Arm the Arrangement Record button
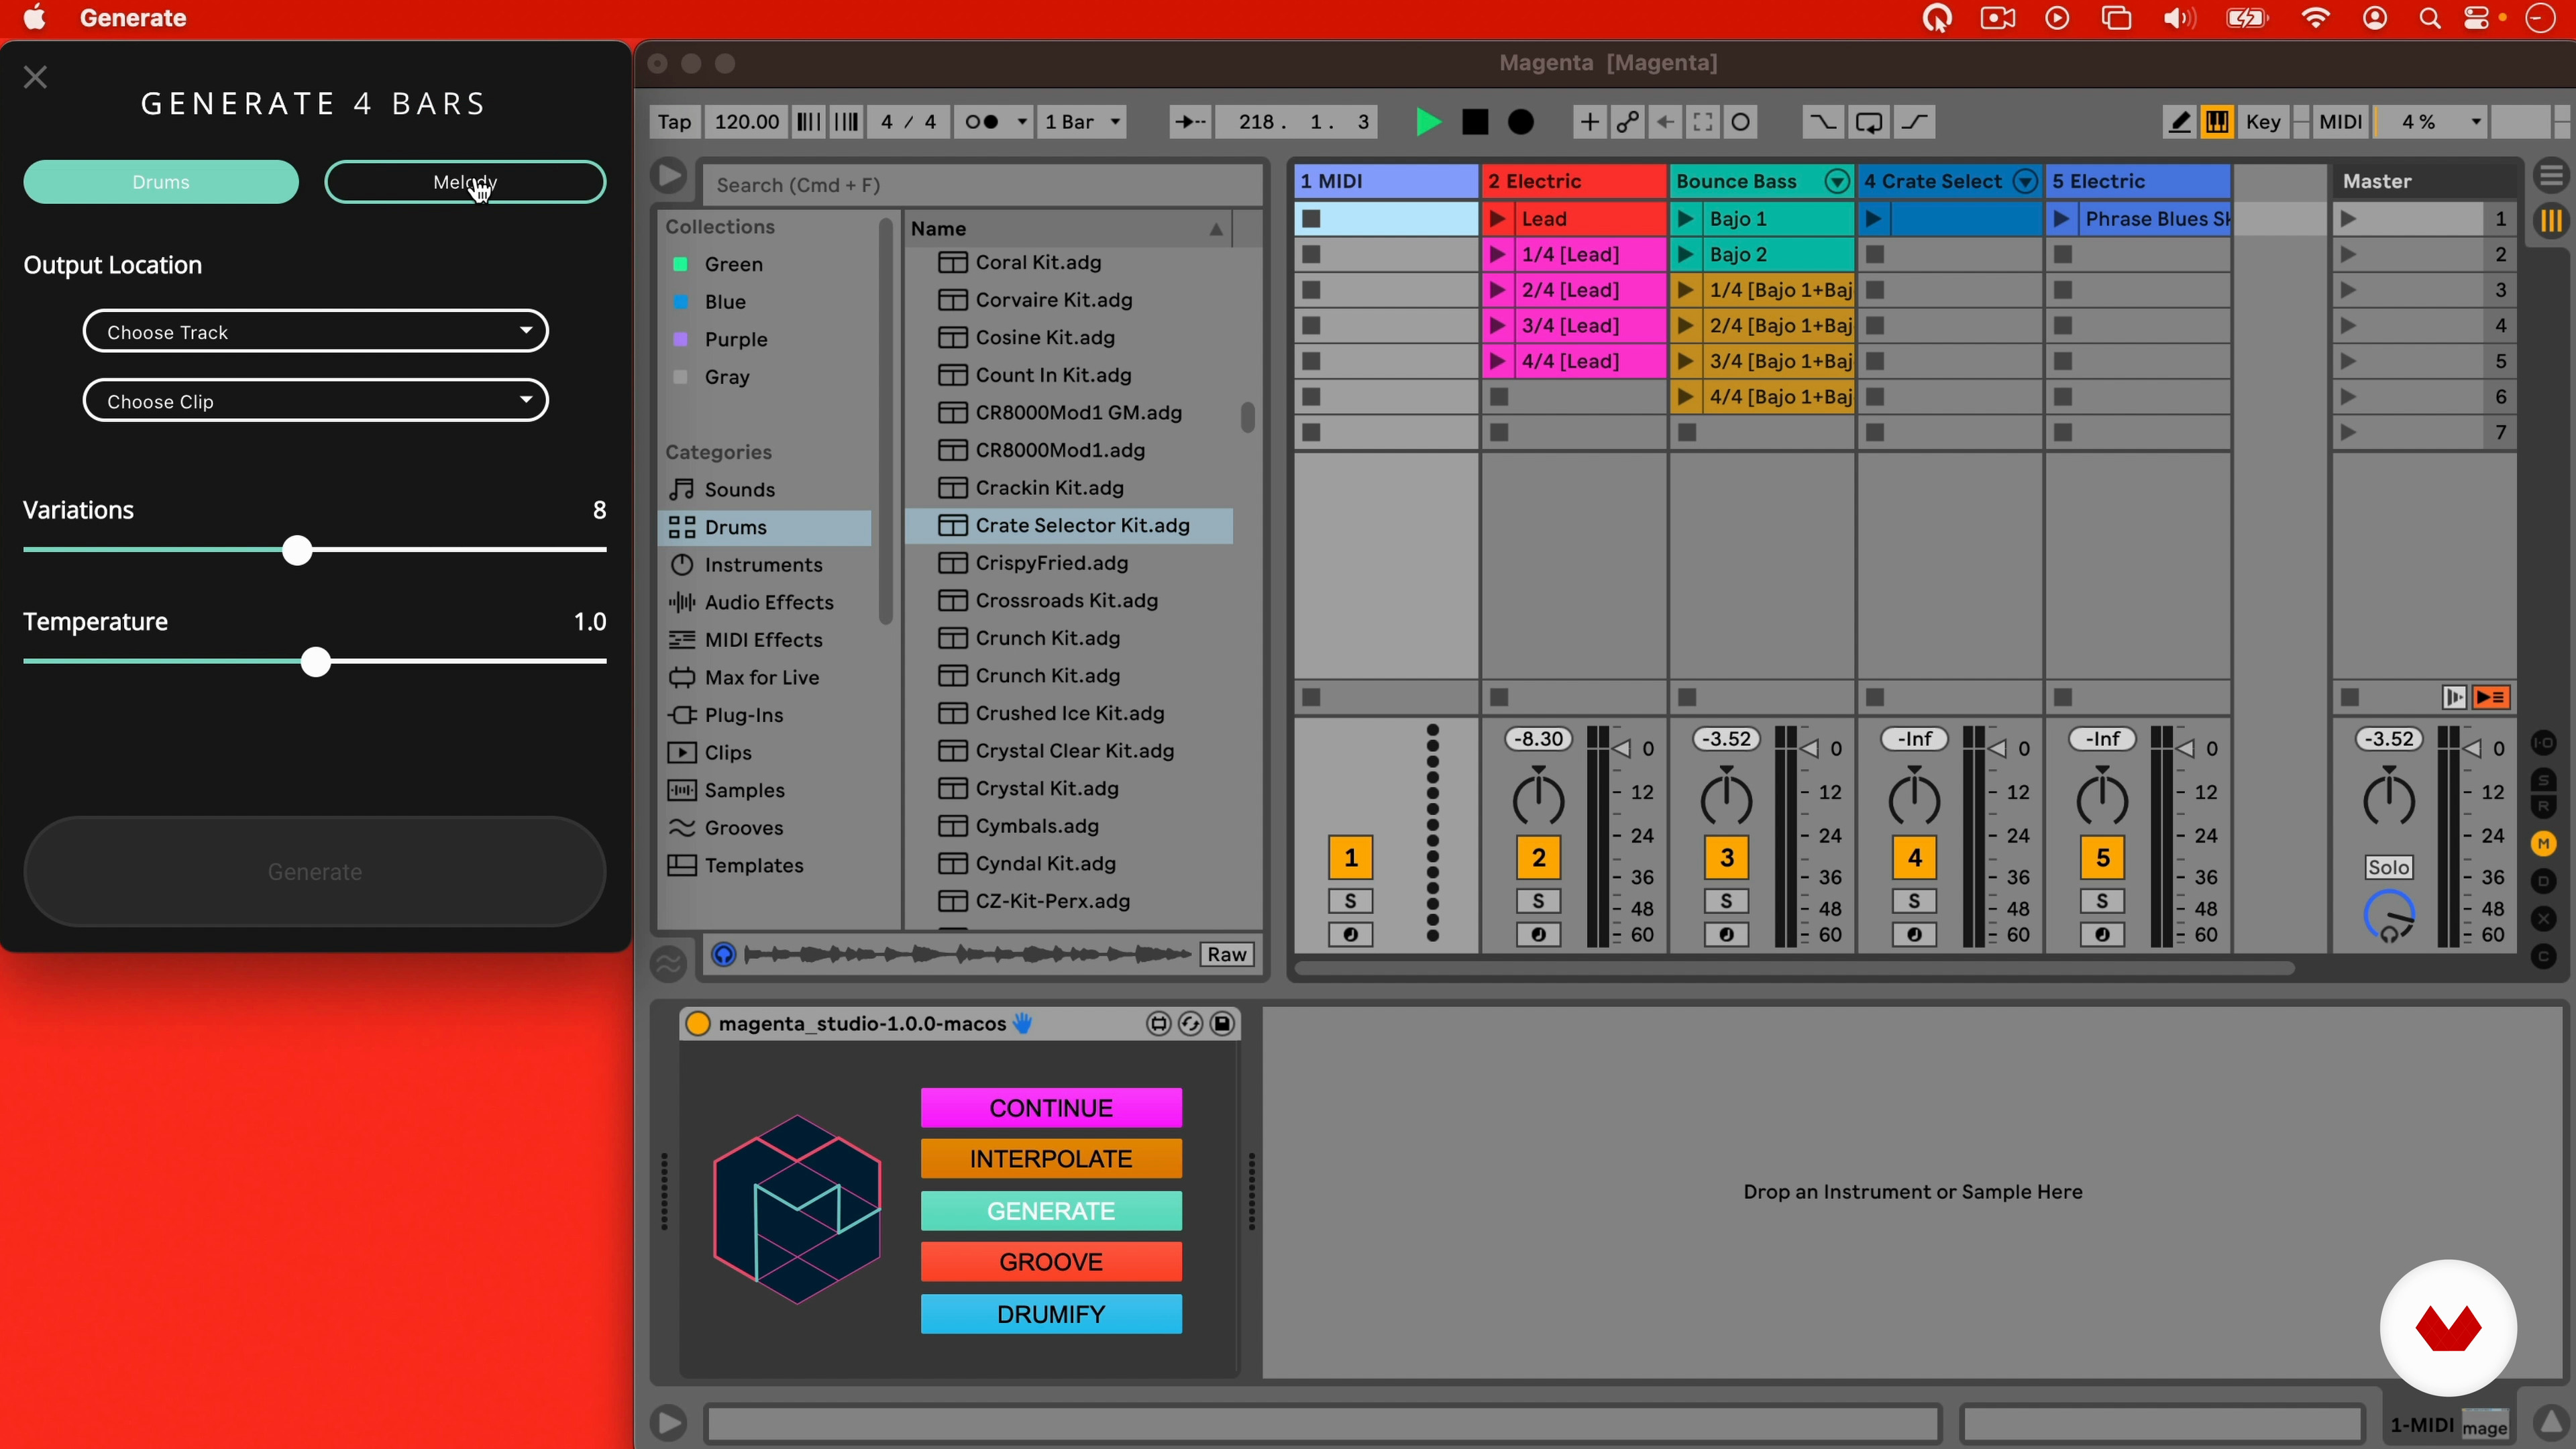Viewport: 2576px width, 1449px height. 1521,122
